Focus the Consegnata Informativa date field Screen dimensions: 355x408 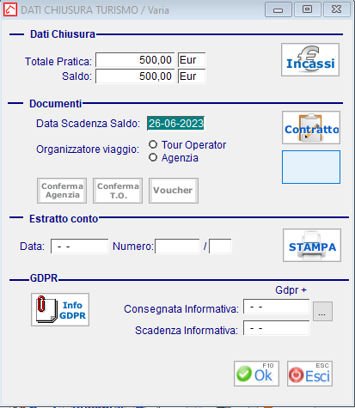click(x=277, y=307)
